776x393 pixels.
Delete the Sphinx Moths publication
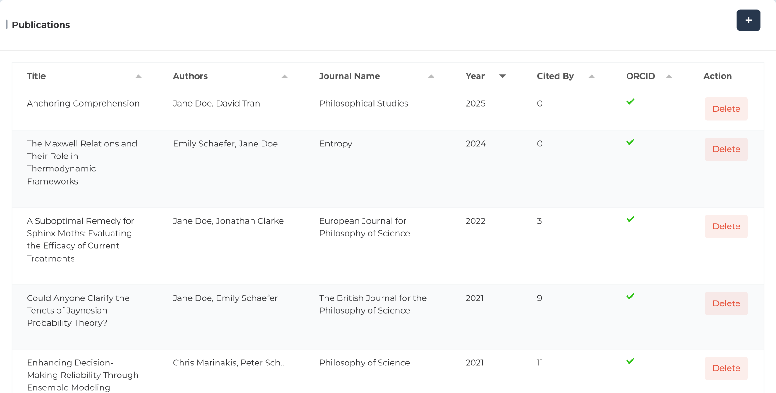[726, 226]
